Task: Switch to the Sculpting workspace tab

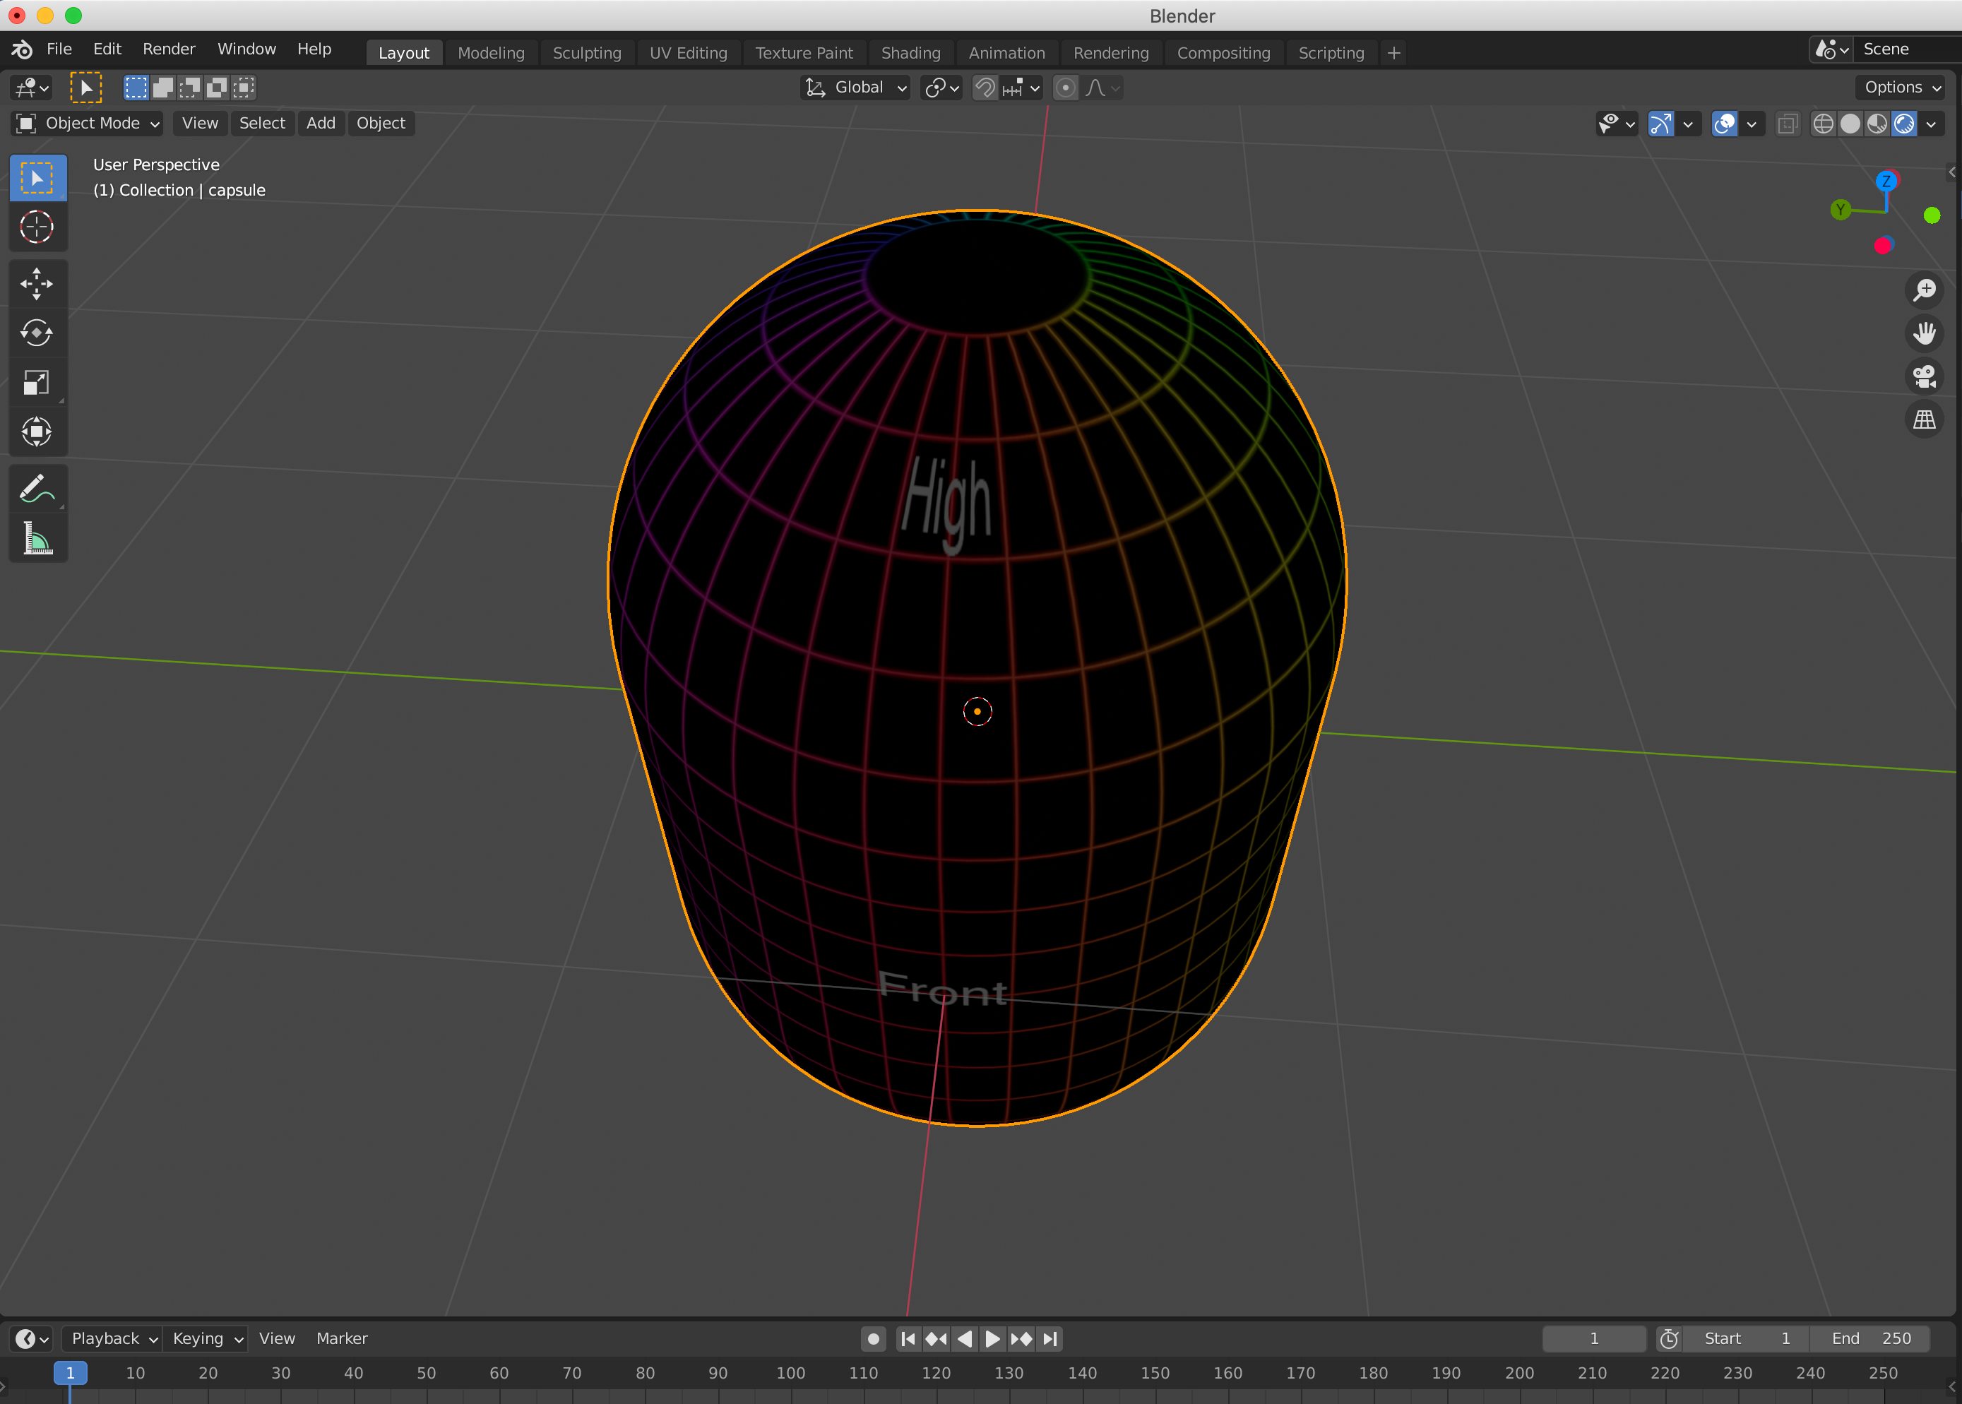Action: tap(587, 53)
